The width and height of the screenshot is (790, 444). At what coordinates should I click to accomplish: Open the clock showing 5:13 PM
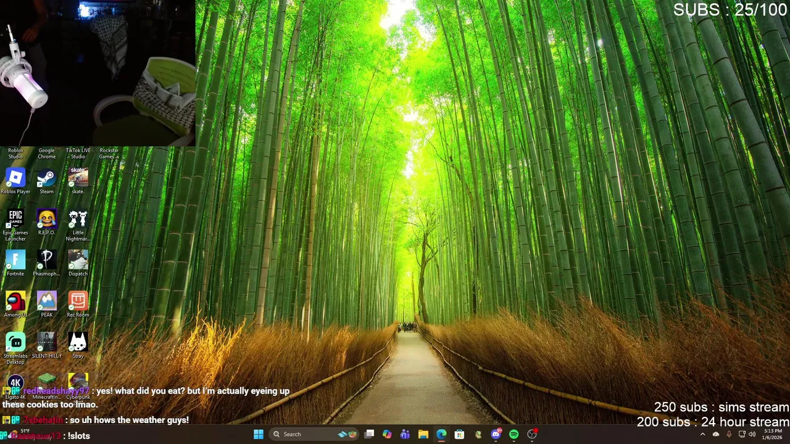click(773, 434)
